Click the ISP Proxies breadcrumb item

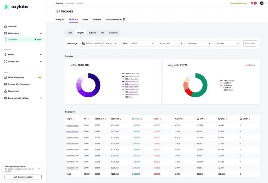pyautogui.click(x=70, y=3)
